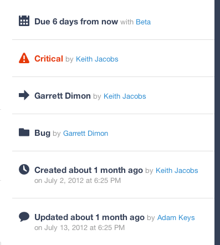This screenshot has height=245, width=220.
Task: Open Keith Jacobs link in Created row
Action: (177, 171)
